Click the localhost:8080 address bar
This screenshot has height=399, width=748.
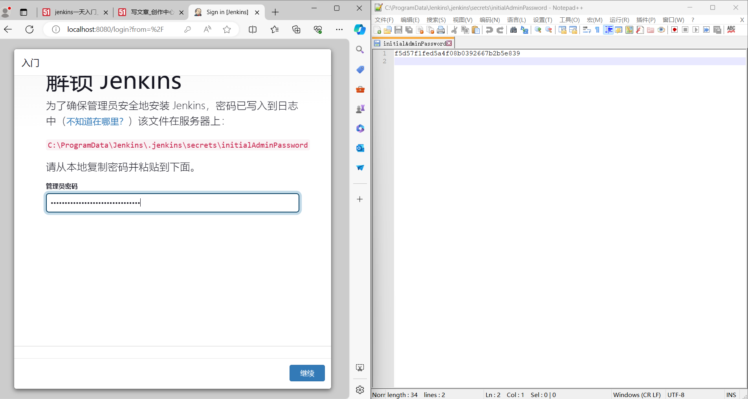point(115,29)
